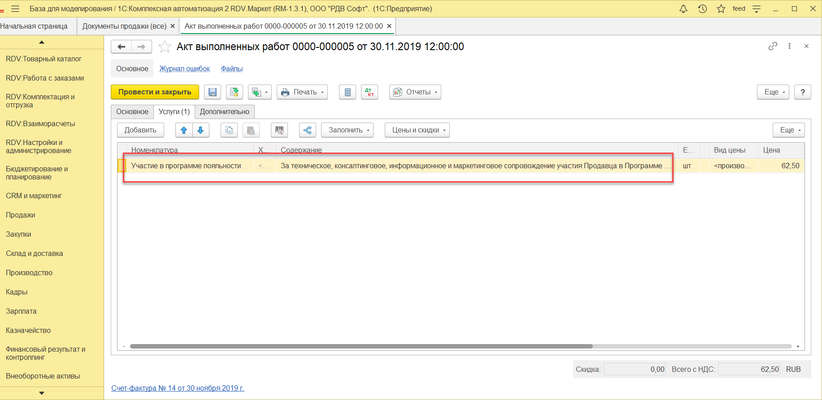Click the Всего с НДС total field
822x400 pixels.
click(x=749, y=370)
